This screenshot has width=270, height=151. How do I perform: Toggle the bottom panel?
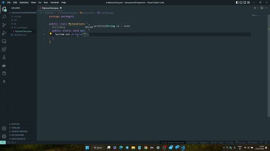(x=241, y=3)
